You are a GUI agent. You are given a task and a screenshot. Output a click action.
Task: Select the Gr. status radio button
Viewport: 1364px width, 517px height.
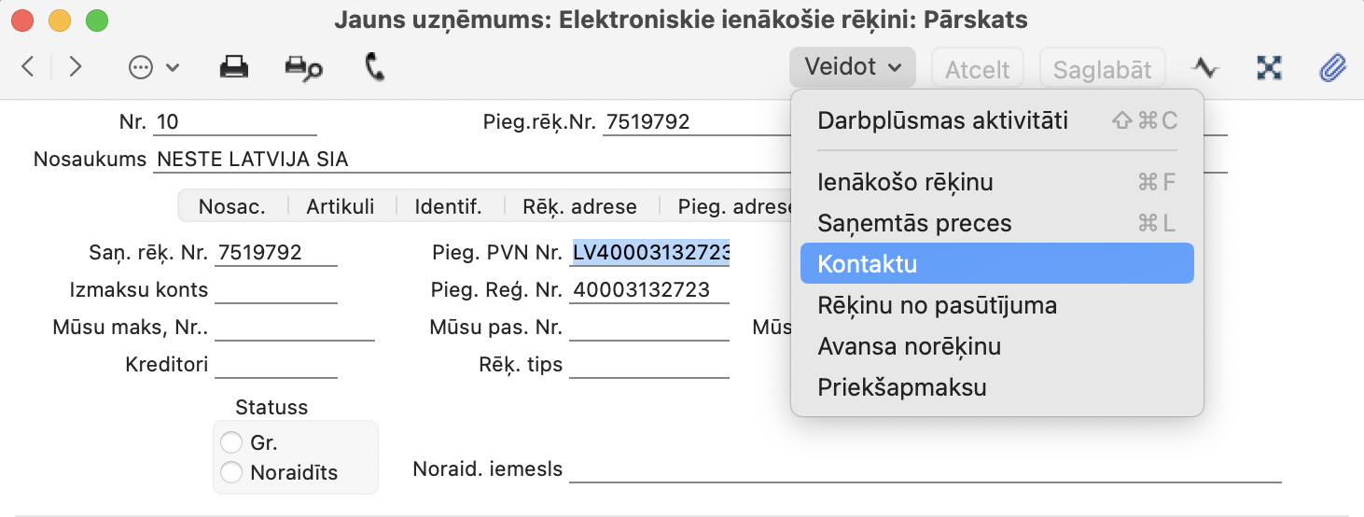[231, 442]
